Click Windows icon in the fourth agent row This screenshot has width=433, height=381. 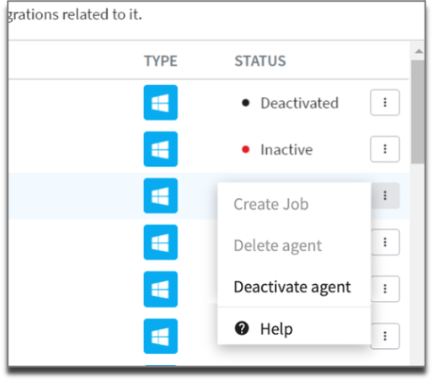pyautogui.click(x=161, y=242)
